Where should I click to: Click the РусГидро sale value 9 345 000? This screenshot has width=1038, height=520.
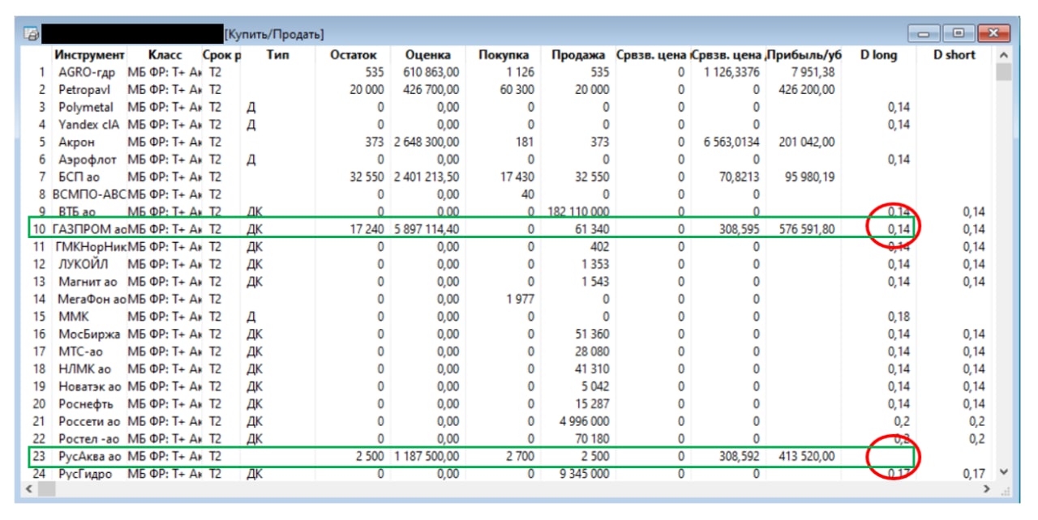tap(584, 474)
